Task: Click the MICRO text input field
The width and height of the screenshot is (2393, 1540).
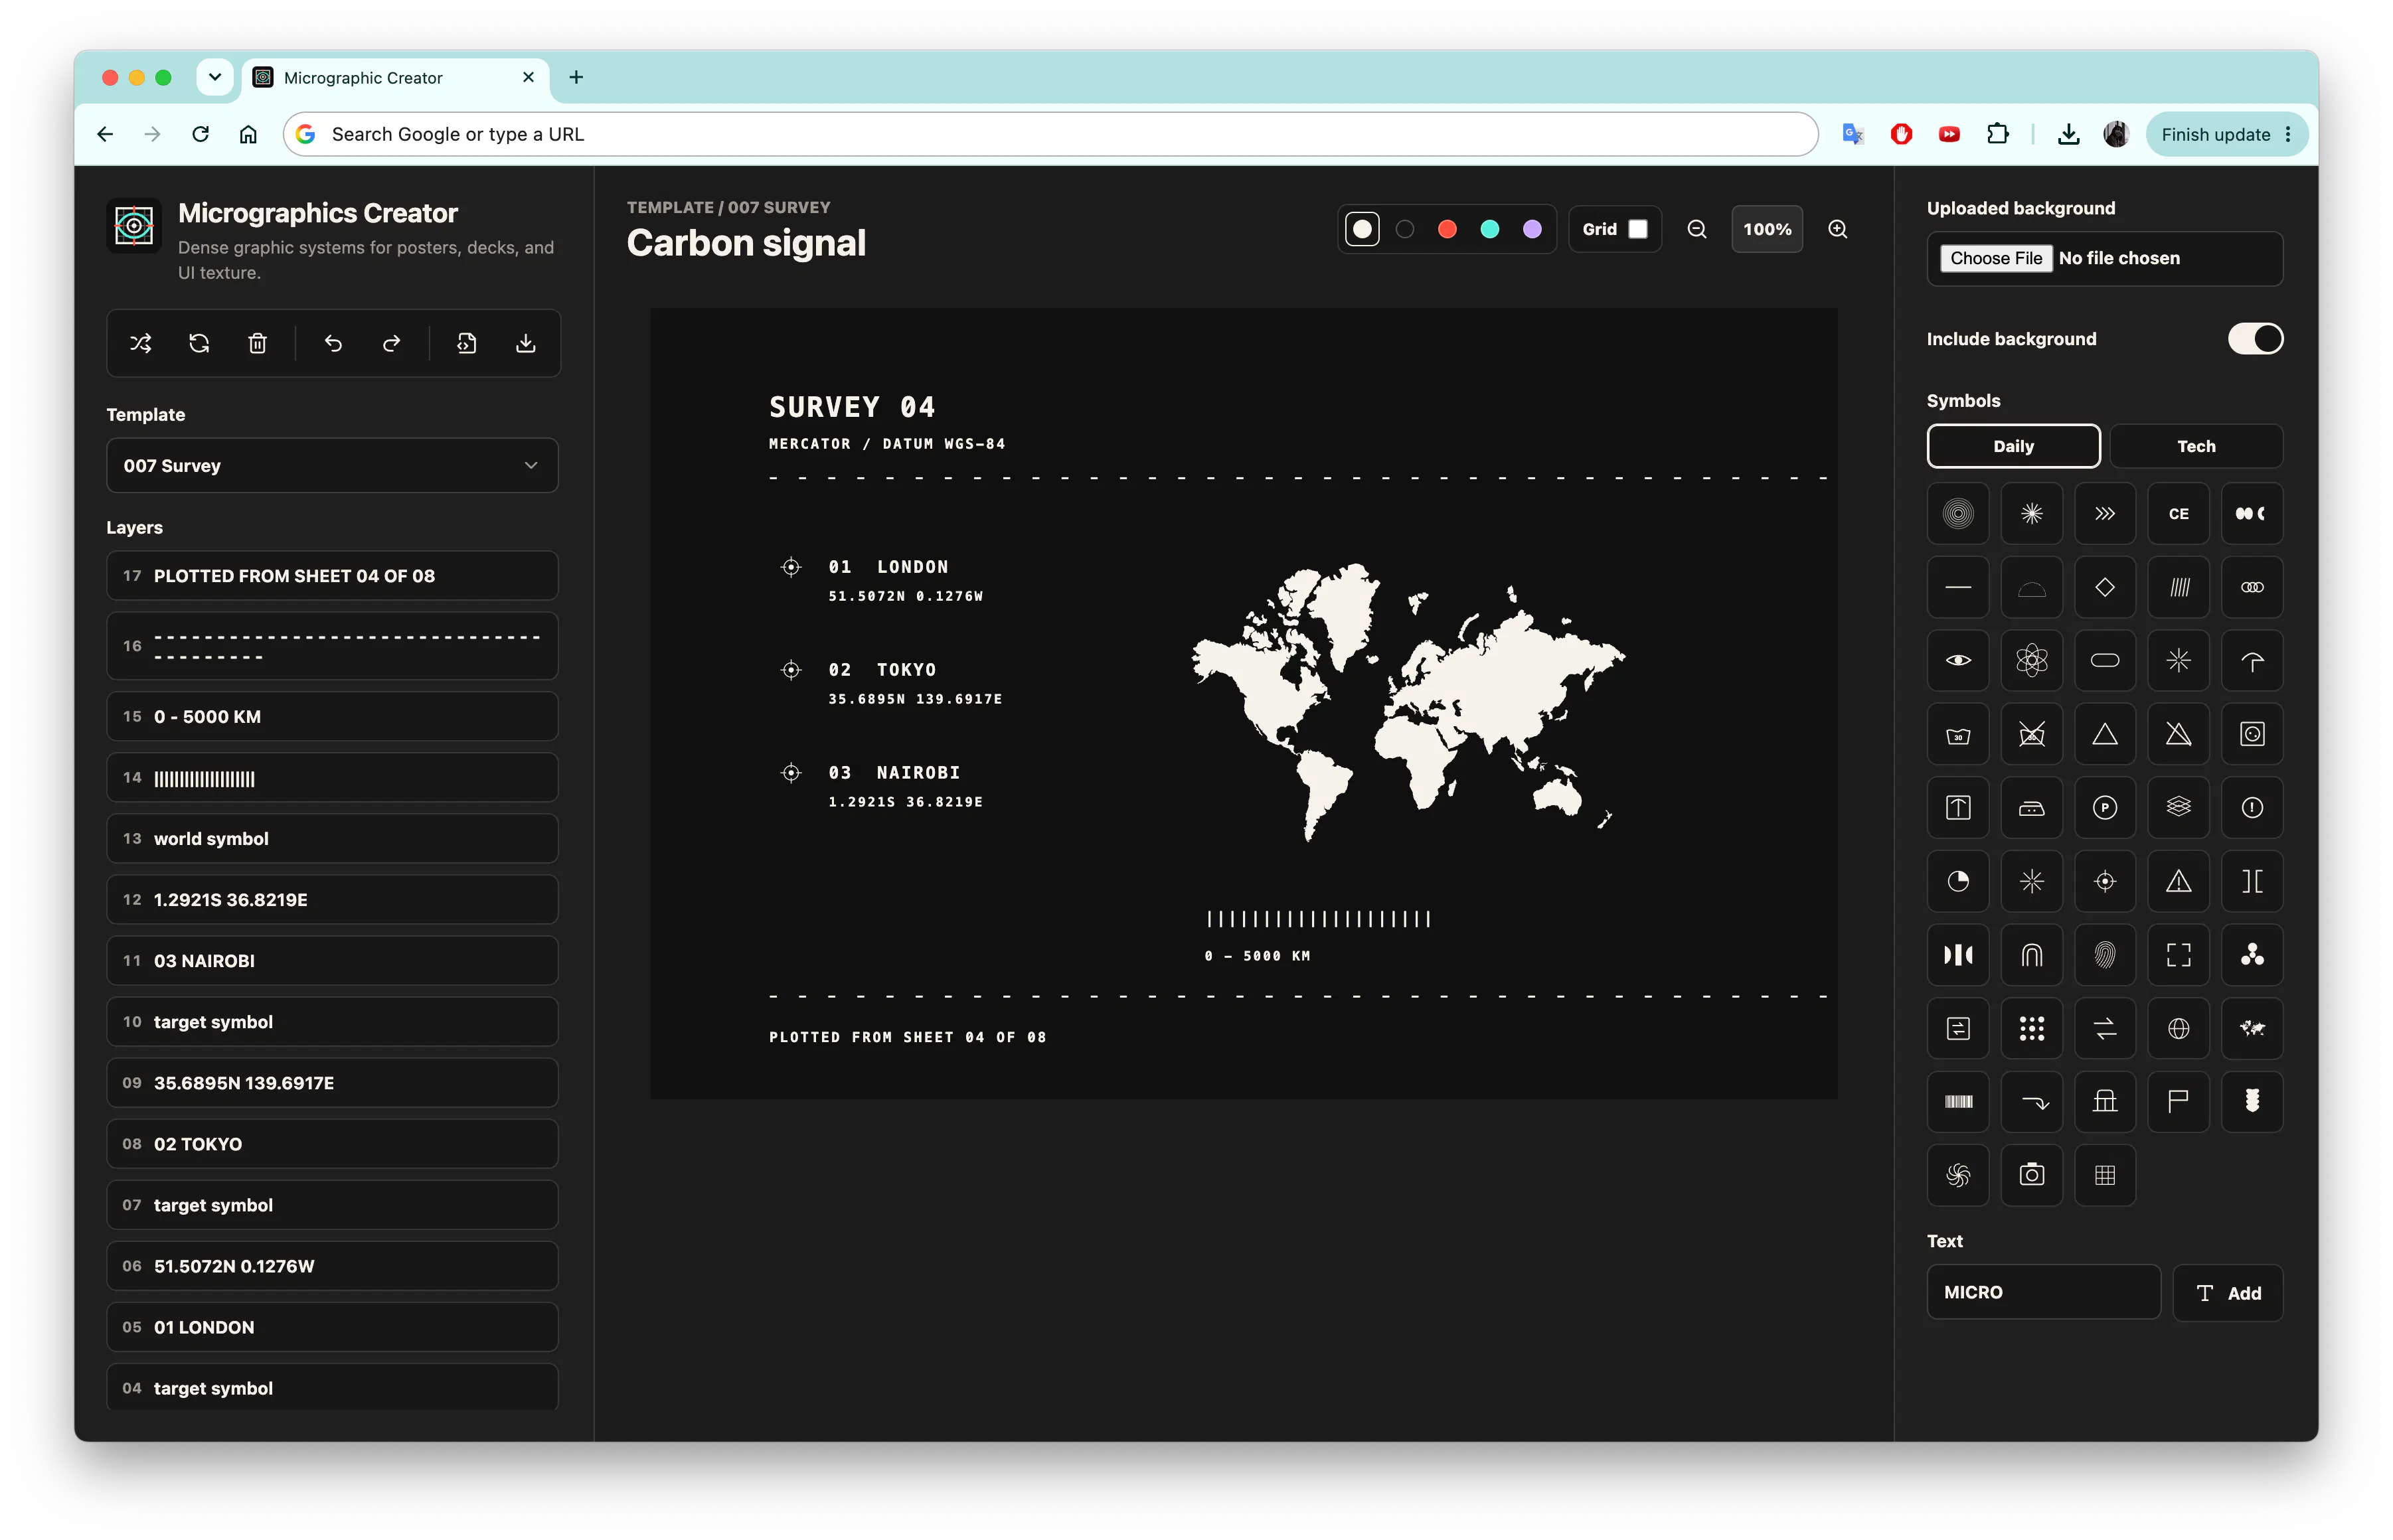Action: pyautogui.click(x=2043, y=1292)
